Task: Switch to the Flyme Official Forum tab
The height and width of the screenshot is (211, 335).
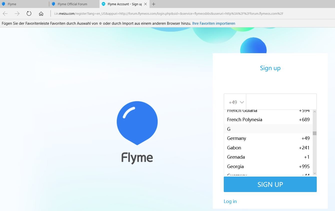Action: tap(74, 4)
